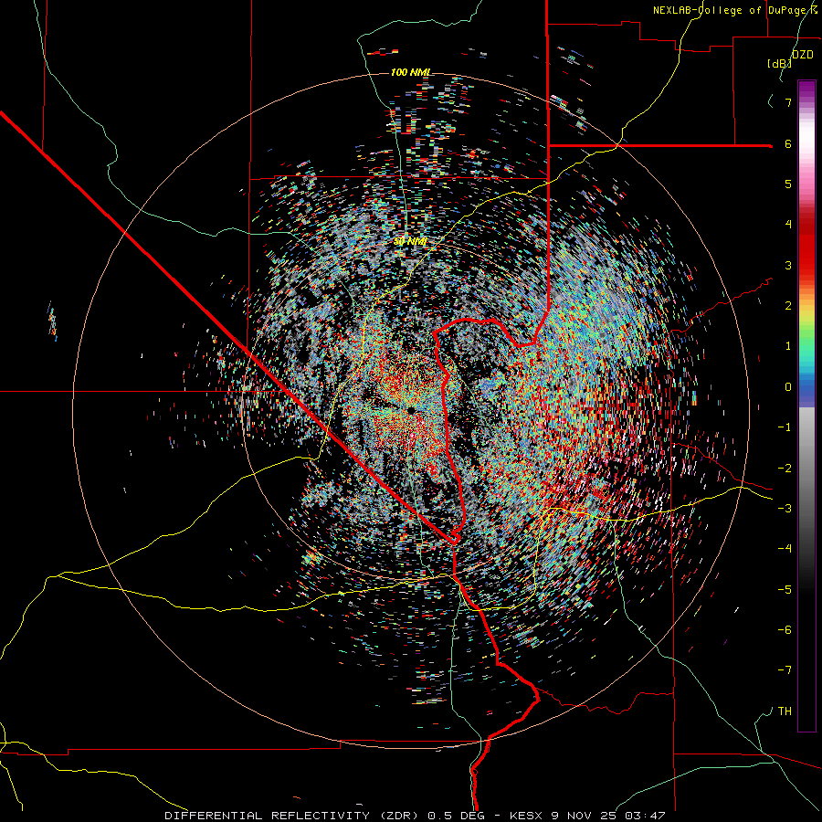Click the scale value "4" on the legend
Image resolution: width=822 pixels, height=822 pixels.
pyautogui.click(x=788, y=225)
